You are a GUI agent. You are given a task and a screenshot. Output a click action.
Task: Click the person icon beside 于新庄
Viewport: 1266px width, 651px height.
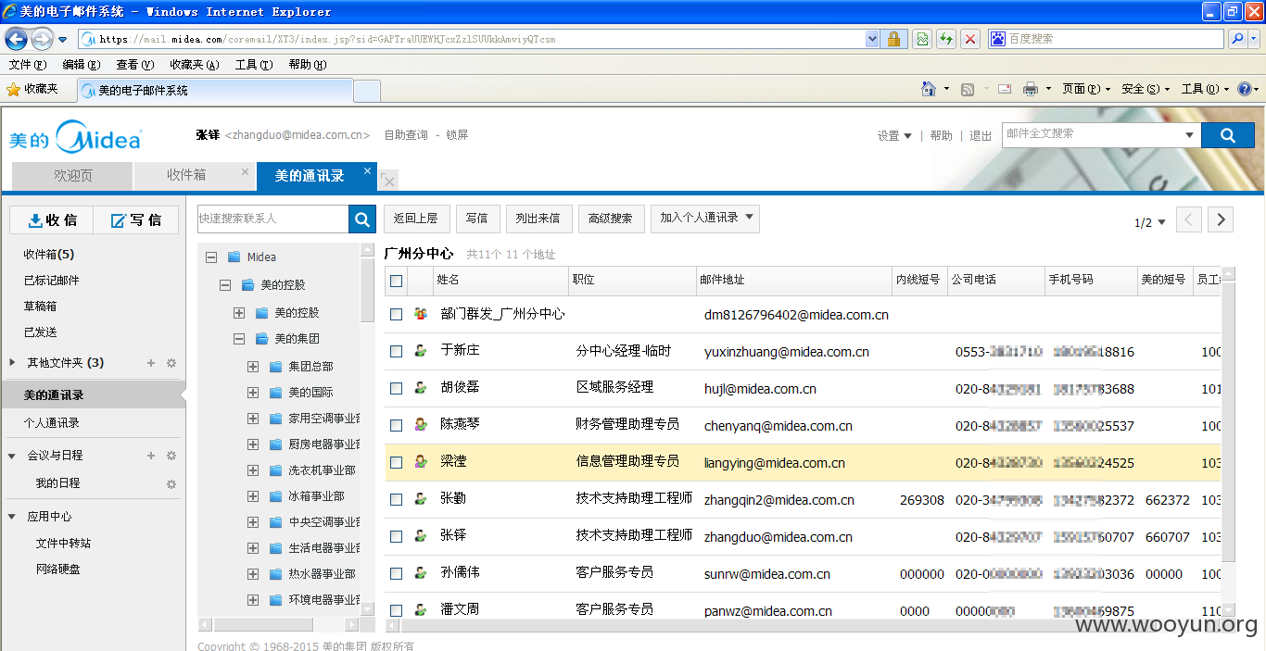coord(421,351)
